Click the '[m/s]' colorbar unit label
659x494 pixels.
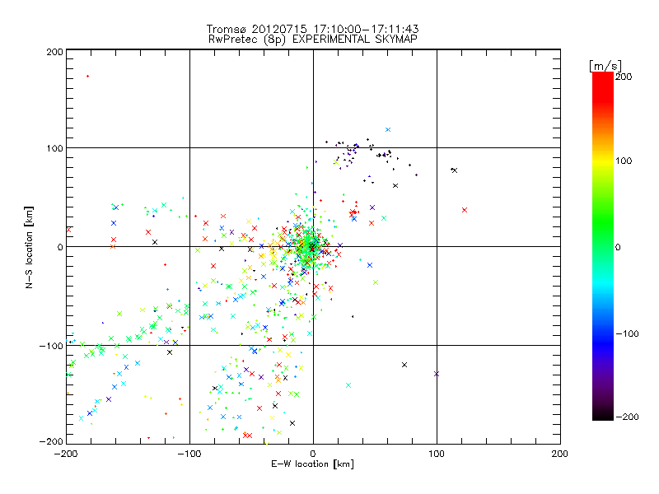pyautogui.click(x=605, y=66)
